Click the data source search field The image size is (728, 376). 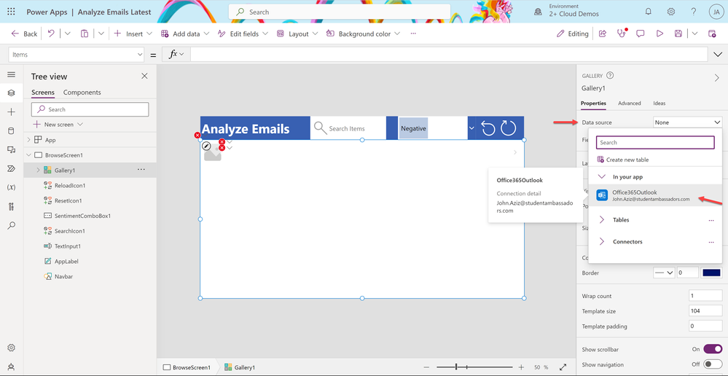(x=655, y=143)
